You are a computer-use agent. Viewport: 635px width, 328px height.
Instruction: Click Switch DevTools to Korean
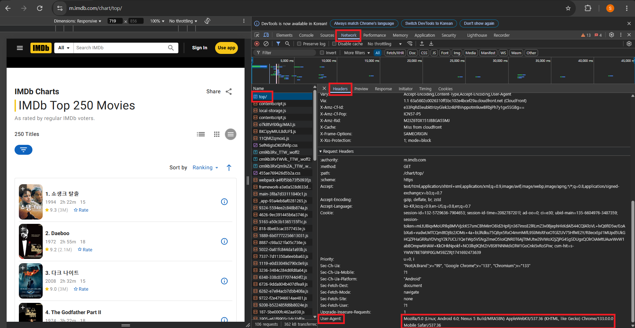[429, 23]
